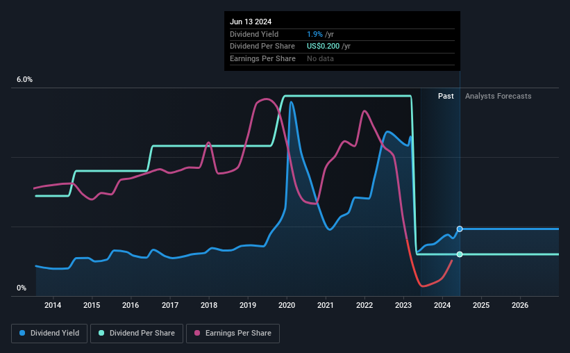Image resolution: width=570 pixels, height=353 pixels.
Task: Click 'Dividend Yield' row label in tooltip
Action: pos(254,34)
